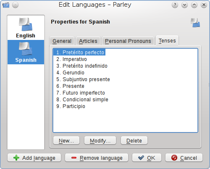Click the help question mark button
The width and height of the screenshot is (210, 169).
pos(175,5)
